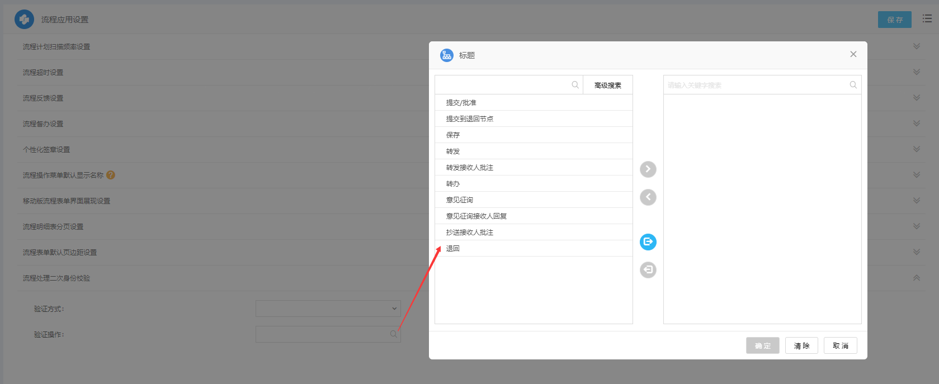939x384 pixels.
Task: Click the gray move-all-left icon
Action: coord(648,270)
